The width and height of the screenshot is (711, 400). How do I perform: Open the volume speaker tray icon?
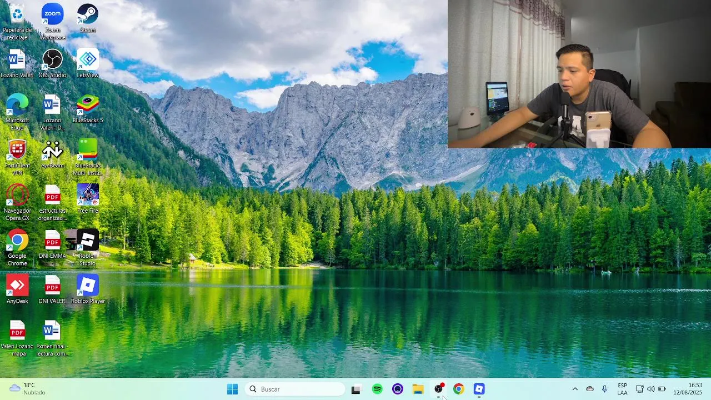650,389
